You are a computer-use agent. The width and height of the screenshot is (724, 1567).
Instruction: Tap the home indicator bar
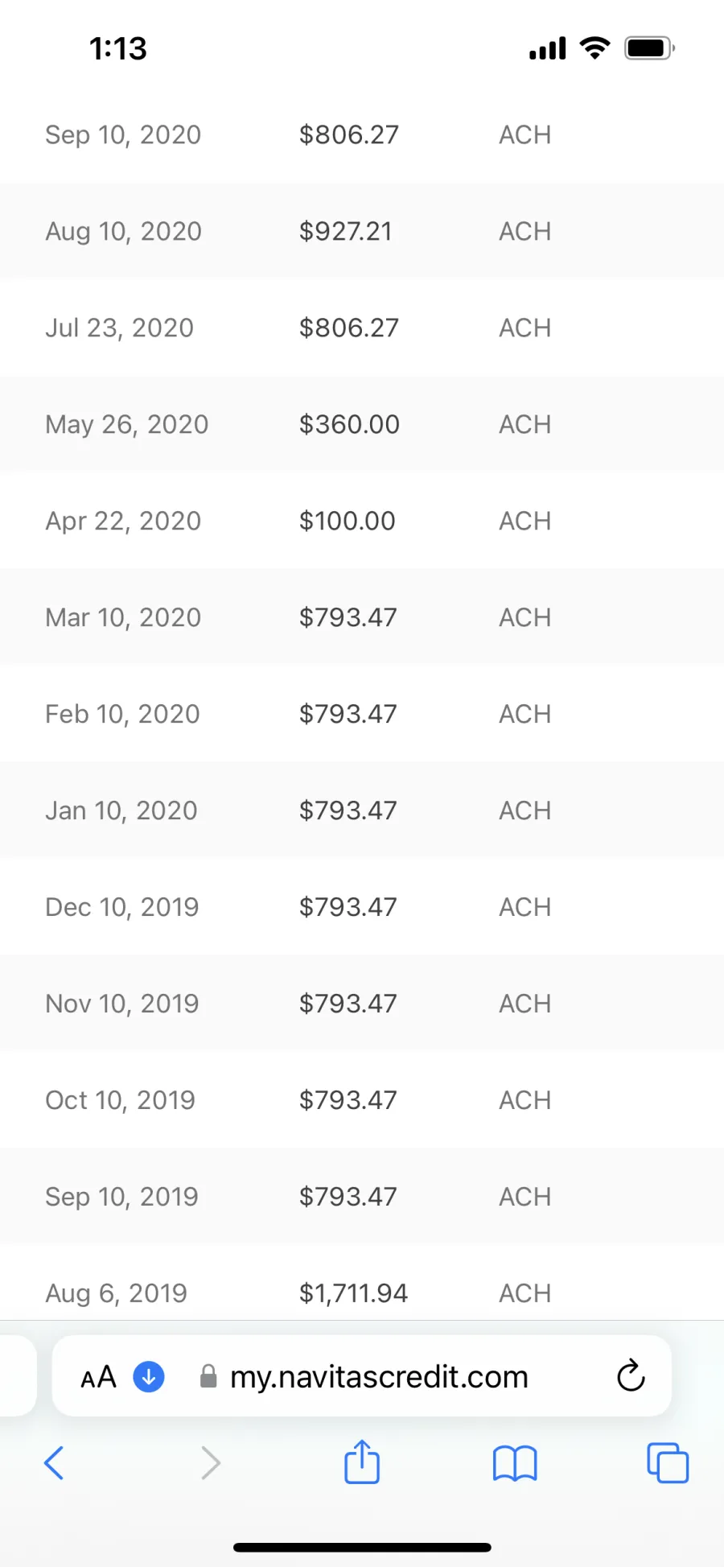362,1547
